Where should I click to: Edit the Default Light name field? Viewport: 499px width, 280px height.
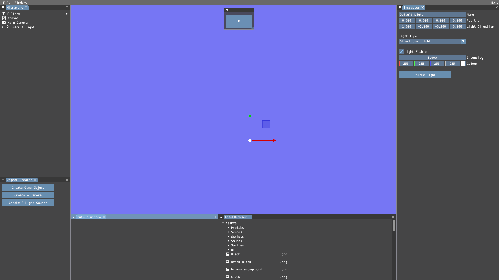point(432,14)
